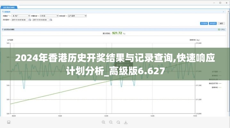Click the start time input field

pyautogui.click(x=20, y=20)
